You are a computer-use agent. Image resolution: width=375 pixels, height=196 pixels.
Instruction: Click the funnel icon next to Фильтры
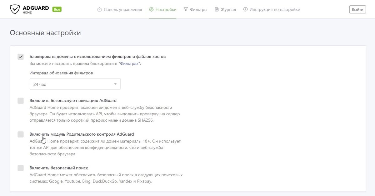[x=186, y=9]
